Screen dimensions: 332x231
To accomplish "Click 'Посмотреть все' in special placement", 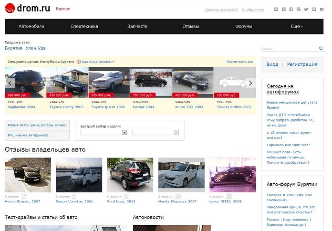I will (x=240, y=62).
